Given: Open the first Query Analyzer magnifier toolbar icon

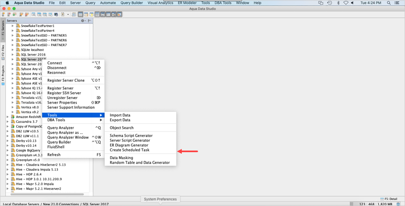Looking at the screenshot, I should point(34,15).
